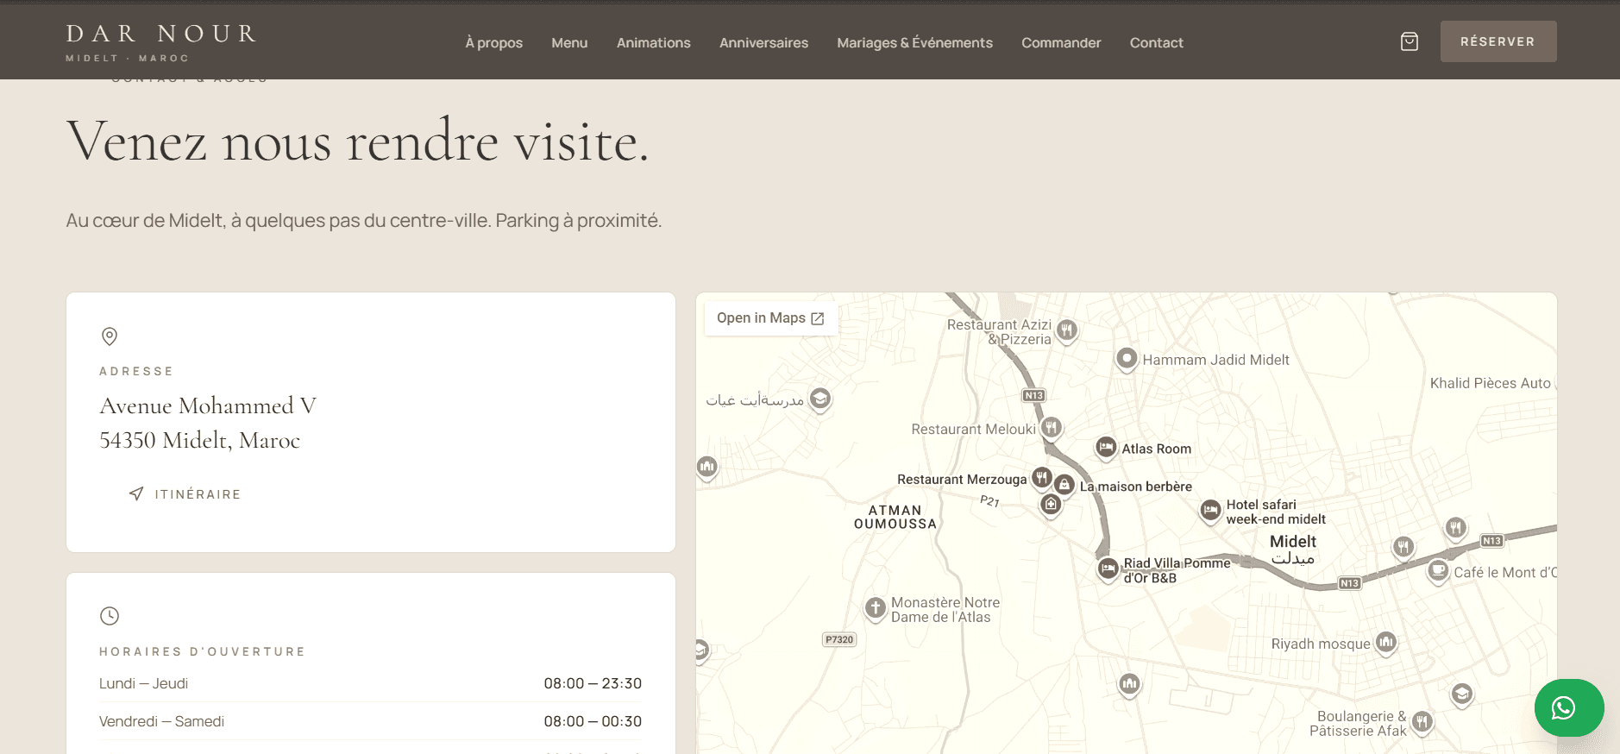1620x754 pixels.
Task: Select the Riyadh mosque map pin
Action: (x=1386, y=643)
